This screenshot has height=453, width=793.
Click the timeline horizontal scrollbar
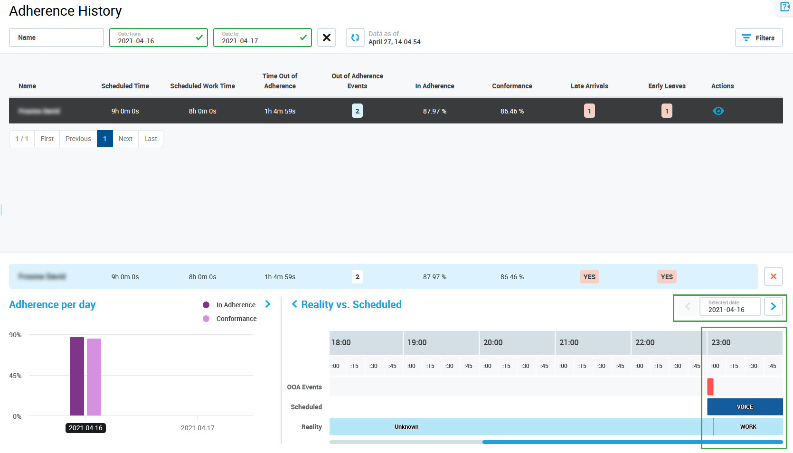[x=632, y=442]
